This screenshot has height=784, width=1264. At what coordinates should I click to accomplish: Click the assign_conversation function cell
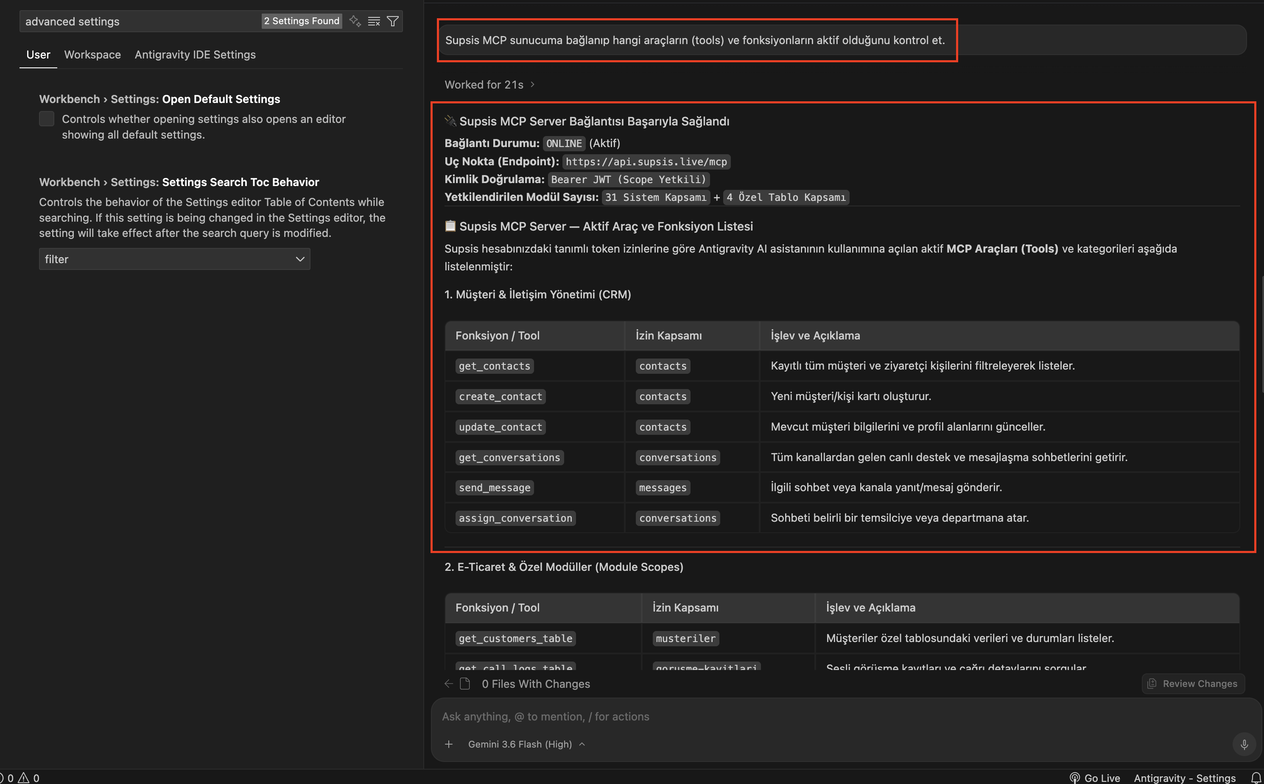515,518
